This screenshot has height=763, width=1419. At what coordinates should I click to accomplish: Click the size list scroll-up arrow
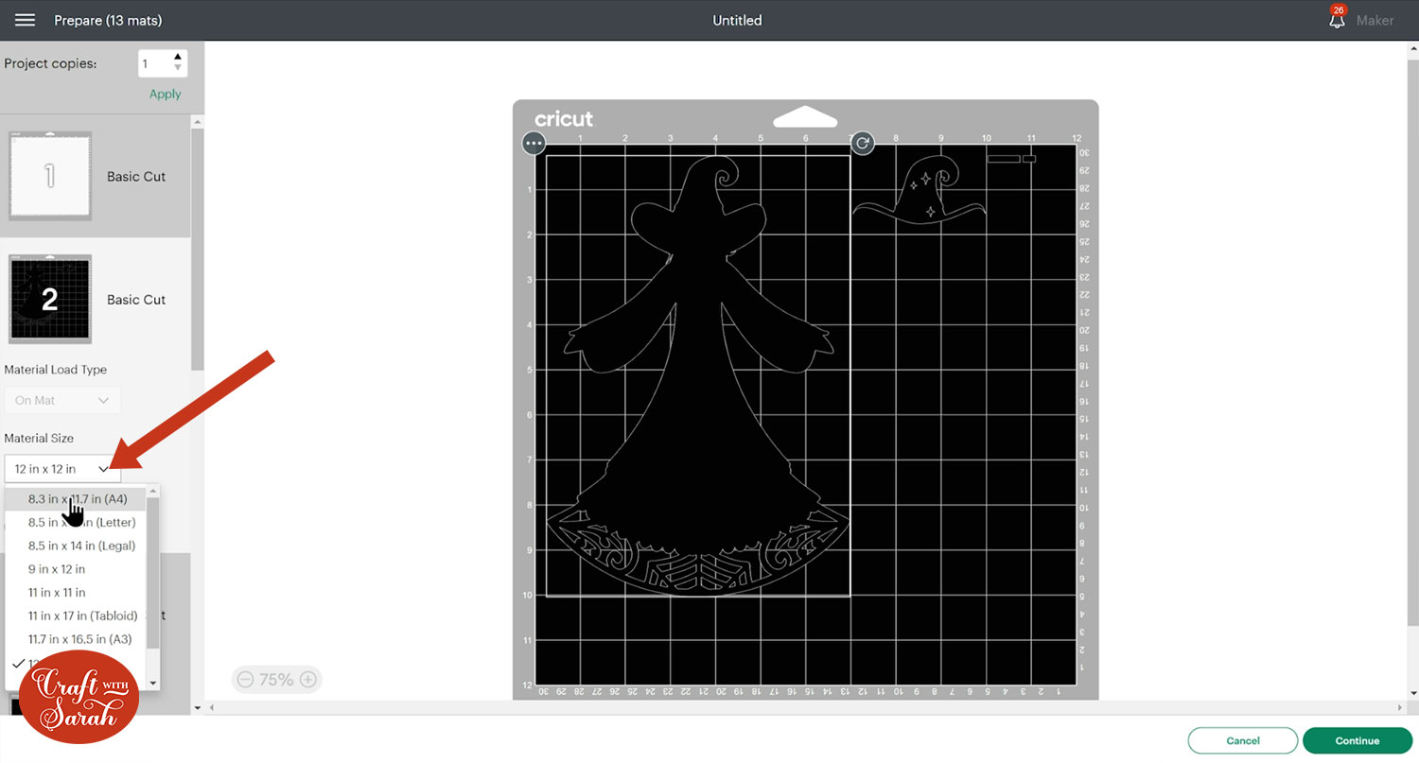click(153, 491)
